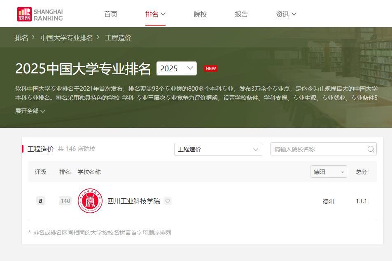Open the 院校 navigation tab
392x261 pixels.
tap(200, 14)
